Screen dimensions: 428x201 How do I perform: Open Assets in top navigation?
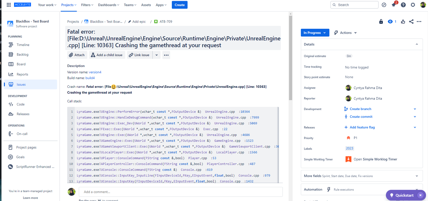pyautogui.click(x=146, y=5)
